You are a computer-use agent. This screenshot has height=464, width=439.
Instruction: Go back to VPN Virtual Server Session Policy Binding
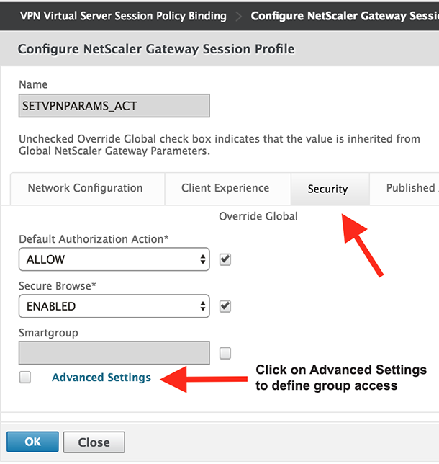tap(123, 16)
